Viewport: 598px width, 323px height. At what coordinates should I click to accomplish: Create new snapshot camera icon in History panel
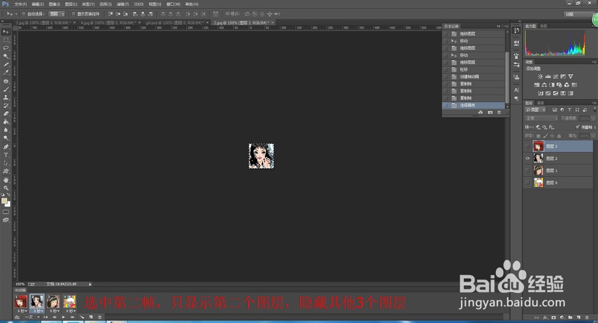(490, 112)
